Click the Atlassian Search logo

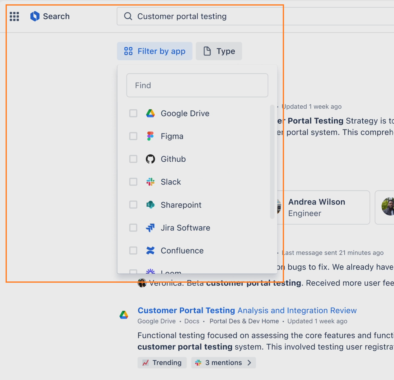35,16
